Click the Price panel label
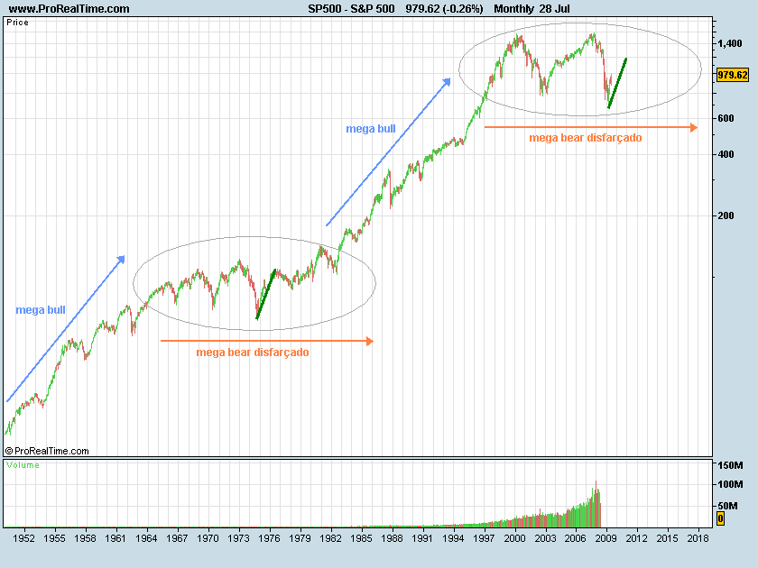Image resolution: width=758 pixels, height=568 pixels. click(x=17, y=23)
